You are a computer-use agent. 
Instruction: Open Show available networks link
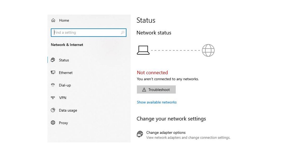click(x=157, y=102)
